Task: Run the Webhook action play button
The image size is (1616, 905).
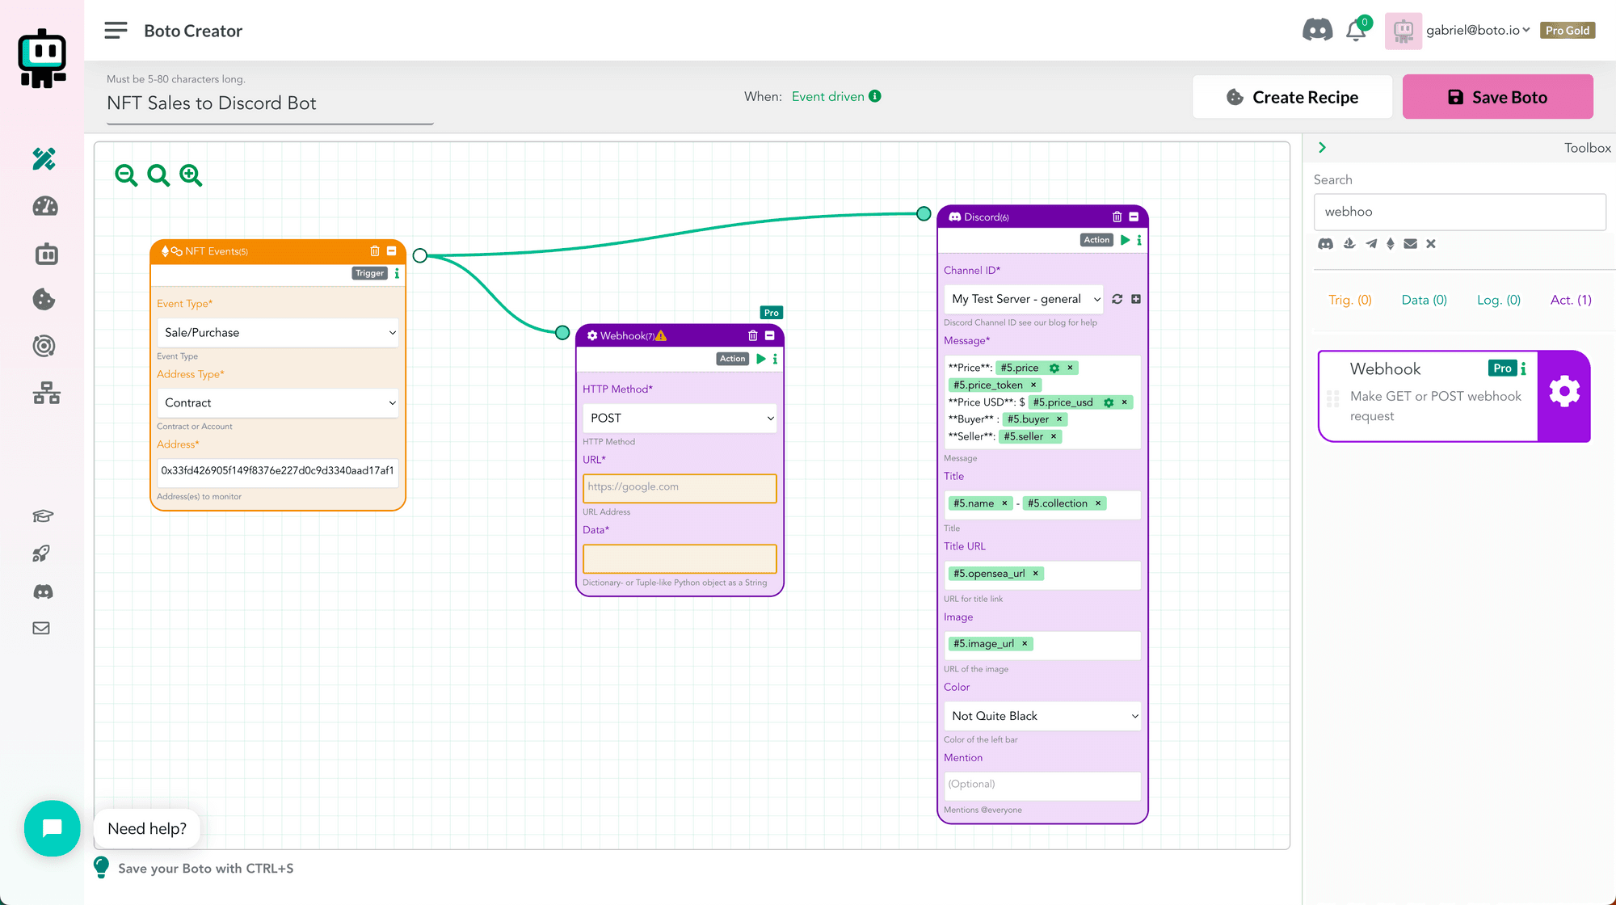Action: pyautogui.click(x=761, y=359)
